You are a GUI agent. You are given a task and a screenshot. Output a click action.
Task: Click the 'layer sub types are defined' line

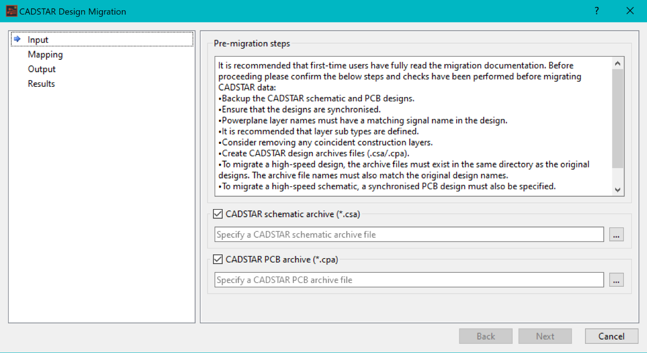[319, 131]
